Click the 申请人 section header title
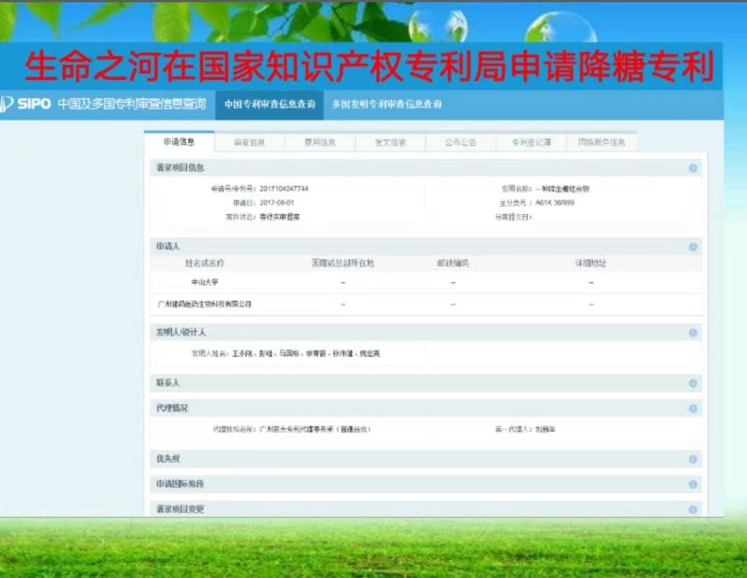This screenshot has height=578, width=747. pyautogui.click(x=168, y=246)
